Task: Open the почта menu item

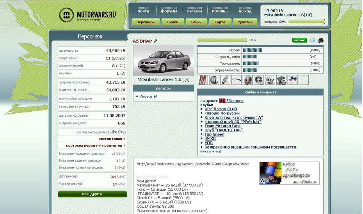Action: [x=143, y=11]
